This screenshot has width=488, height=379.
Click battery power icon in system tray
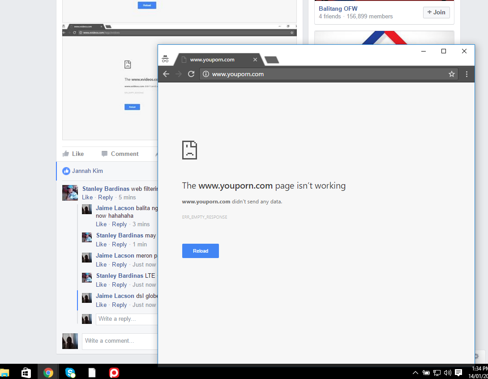click(426, 372)
